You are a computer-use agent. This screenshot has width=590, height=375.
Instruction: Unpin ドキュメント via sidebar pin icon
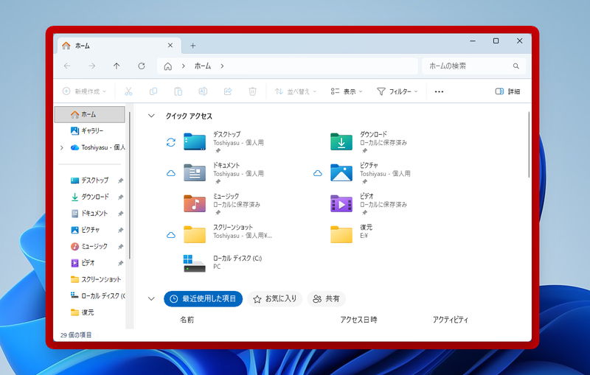[x=120, y=214]
